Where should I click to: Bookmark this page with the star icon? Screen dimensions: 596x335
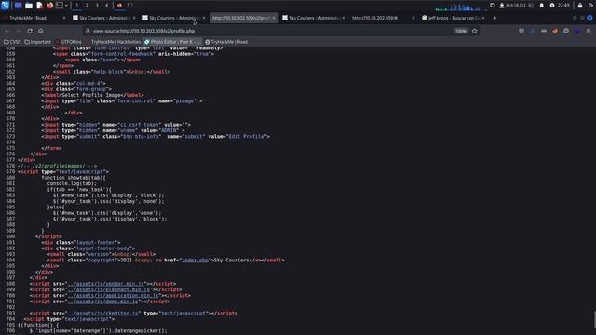click(475, 31)
